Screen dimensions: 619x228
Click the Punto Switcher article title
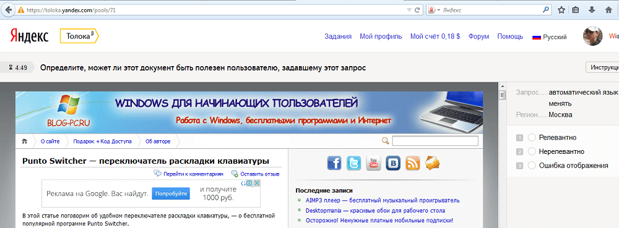click(145, 161)
